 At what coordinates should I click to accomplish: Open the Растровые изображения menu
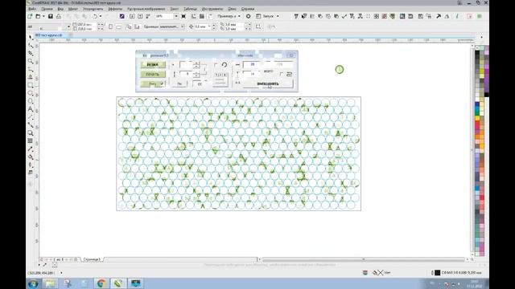(146, 9)
